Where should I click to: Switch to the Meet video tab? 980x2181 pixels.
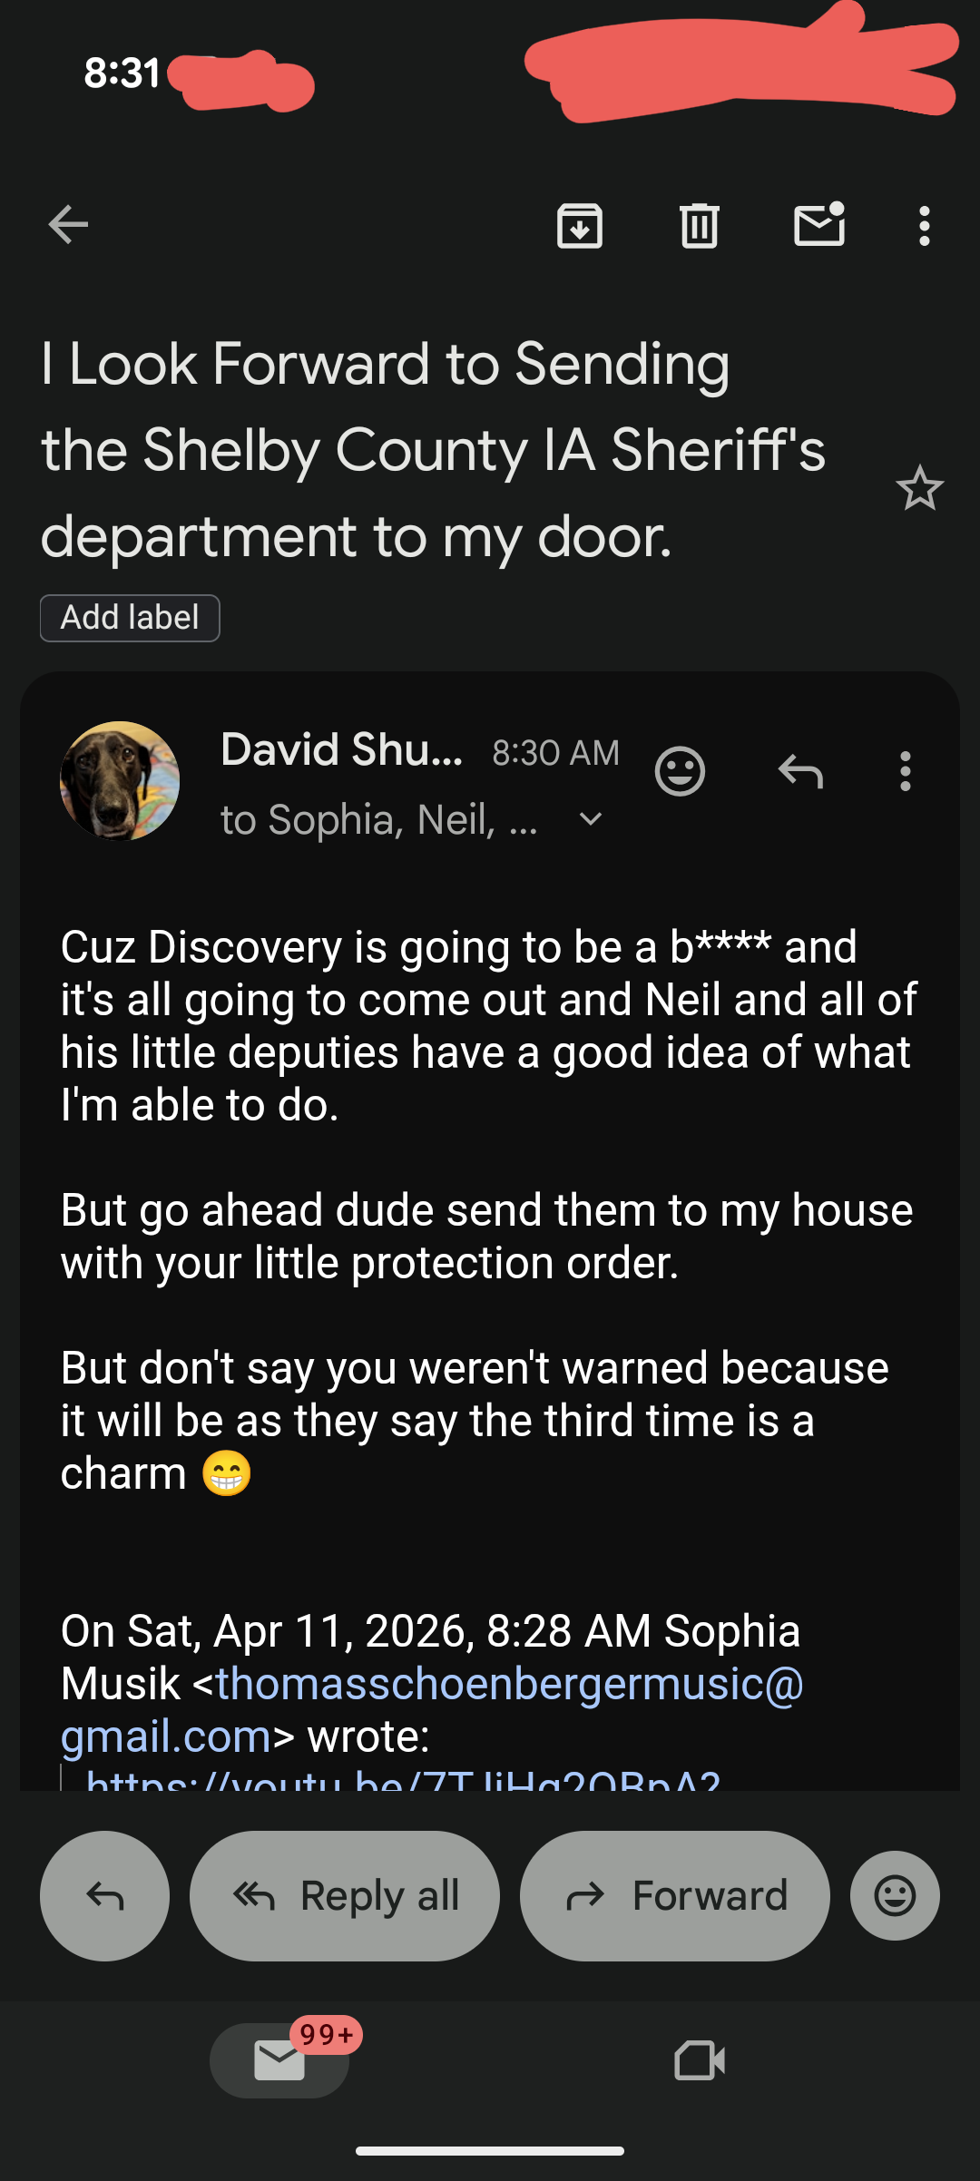pyautogui.click(x=700, y=2060)
